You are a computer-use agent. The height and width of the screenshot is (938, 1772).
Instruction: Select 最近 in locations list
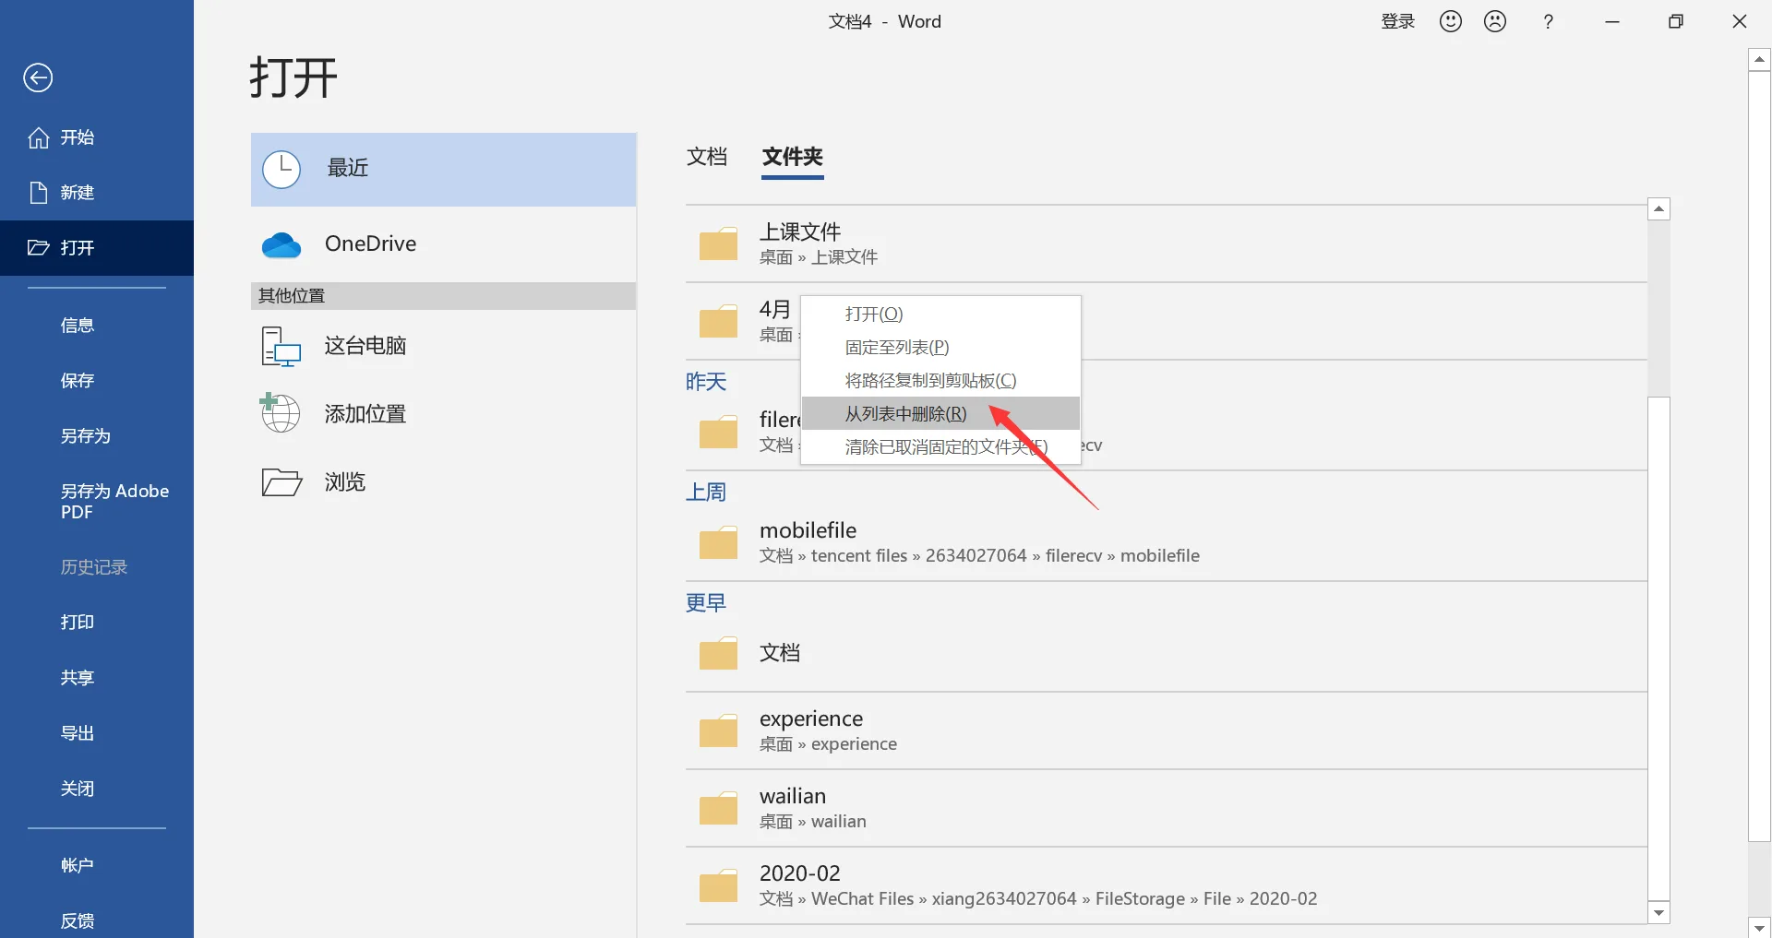444,170
